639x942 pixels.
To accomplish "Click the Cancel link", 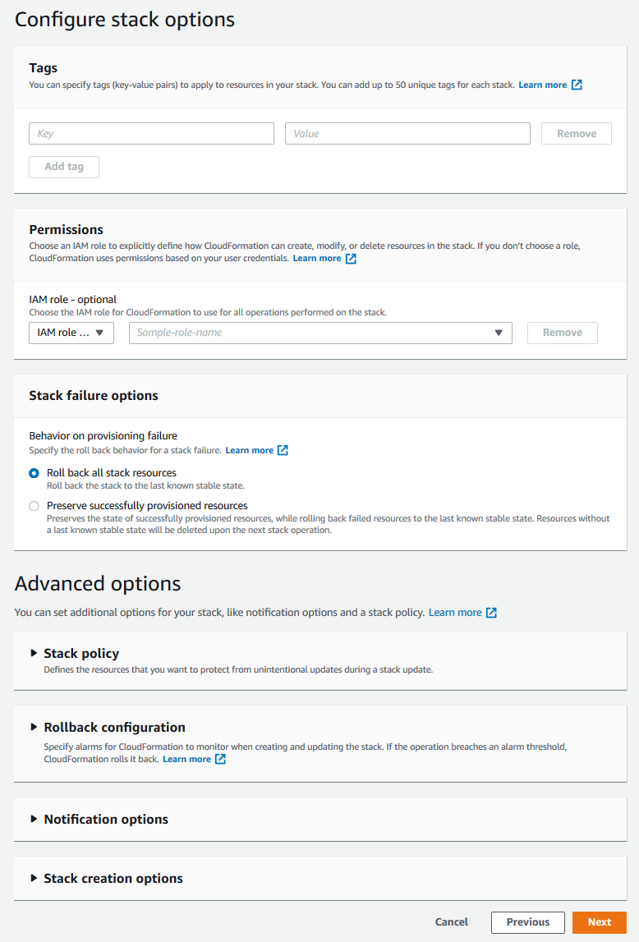I will coord(451,921).
